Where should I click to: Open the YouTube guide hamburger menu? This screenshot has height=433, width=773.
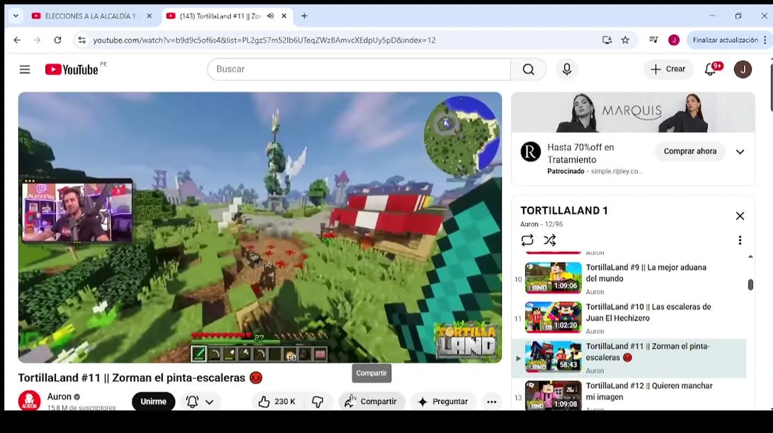(x=25, y=70)
